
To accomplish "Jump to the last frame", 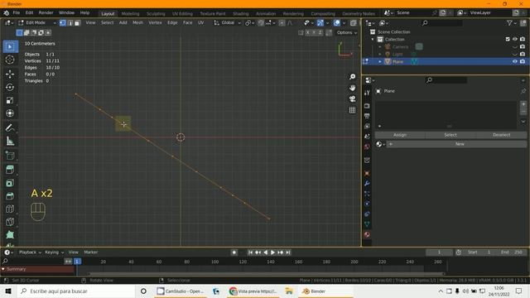I will 288,252.
